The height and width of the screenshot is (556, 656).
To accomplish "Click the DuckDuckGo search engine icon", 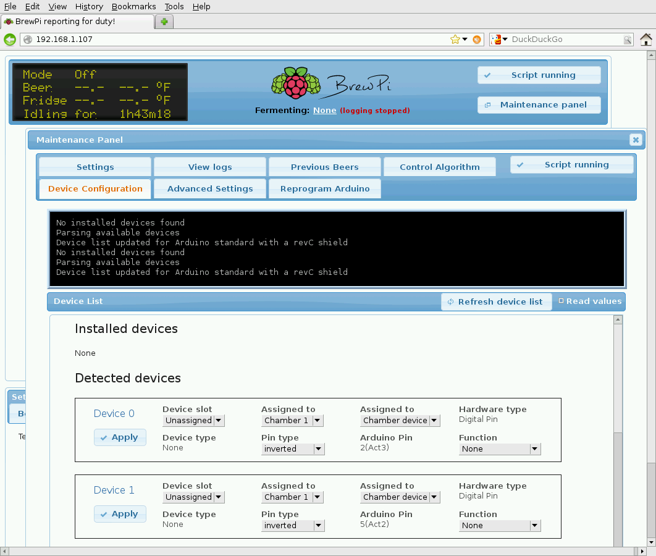I will [496, 40].
